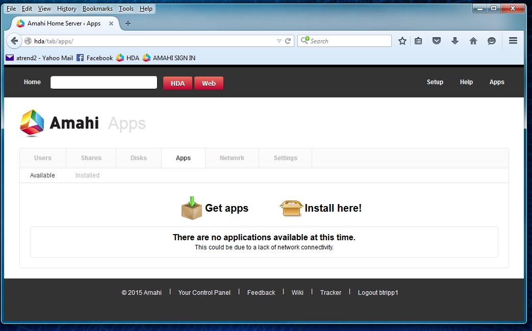Click the search engine magnifier icon
The image size is (532, 331).
click(x=305, y=40)
